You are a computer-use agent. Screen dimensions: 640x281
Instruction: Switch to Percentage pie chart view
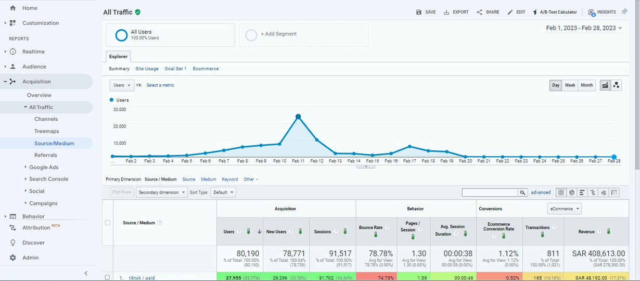(572, 193)
